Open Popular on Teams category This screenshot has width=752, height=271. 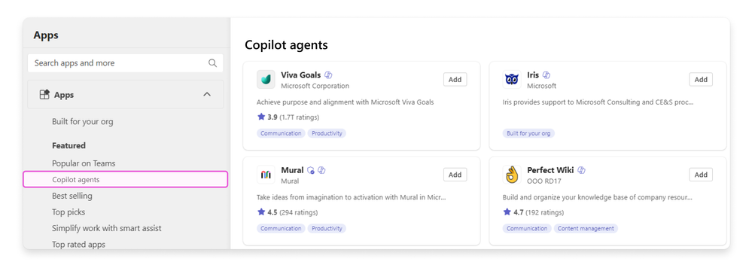[84, 163]
